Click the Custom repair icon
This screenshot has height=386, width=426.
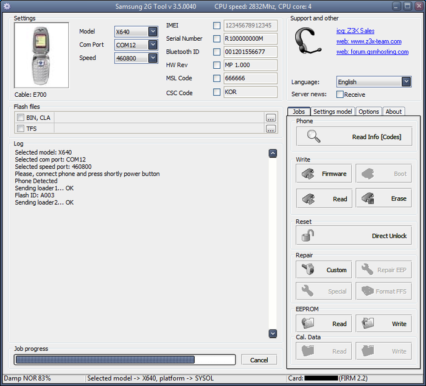(309, 270)
